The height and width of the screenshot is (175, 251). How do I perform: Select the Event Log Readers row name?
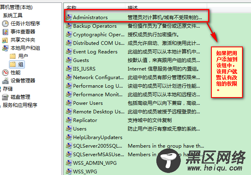pos(95,52)
